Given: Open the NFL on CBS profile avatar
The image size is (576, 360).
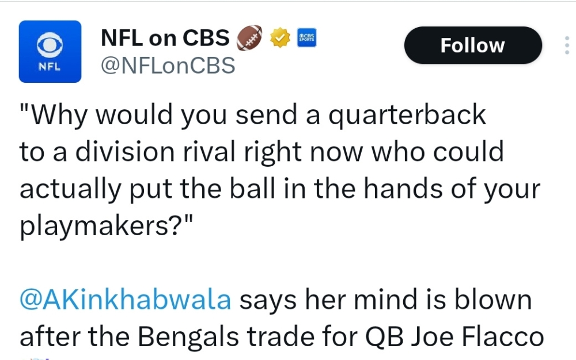Looking at the screenshot, I should [50, 52].
